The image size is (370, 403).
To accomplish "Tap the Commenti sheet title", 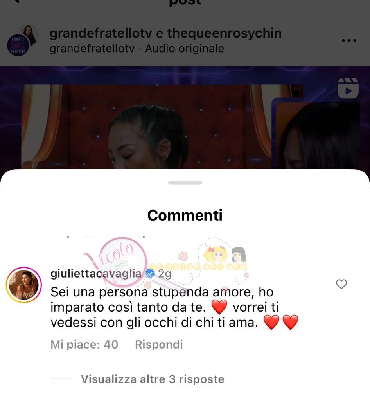I will coord(185,215).
